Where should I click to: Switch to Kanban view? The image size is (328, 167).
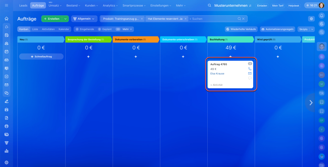(x=24, y=29)
